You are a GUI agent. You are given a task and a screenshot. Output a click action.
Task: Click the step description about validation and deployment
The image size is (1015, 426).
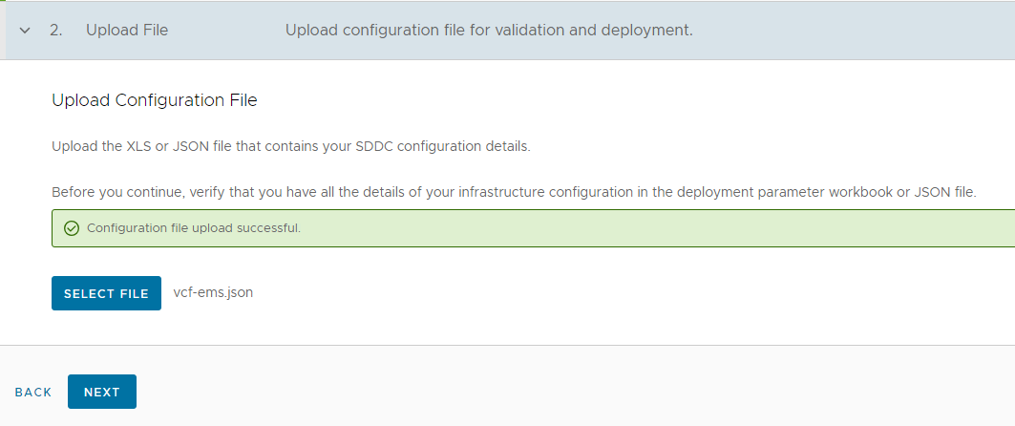[488, 31]
